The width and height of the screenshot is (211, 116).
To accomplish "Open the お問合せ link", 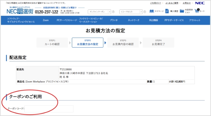I will pyautogui.click(x=187, y=3).
